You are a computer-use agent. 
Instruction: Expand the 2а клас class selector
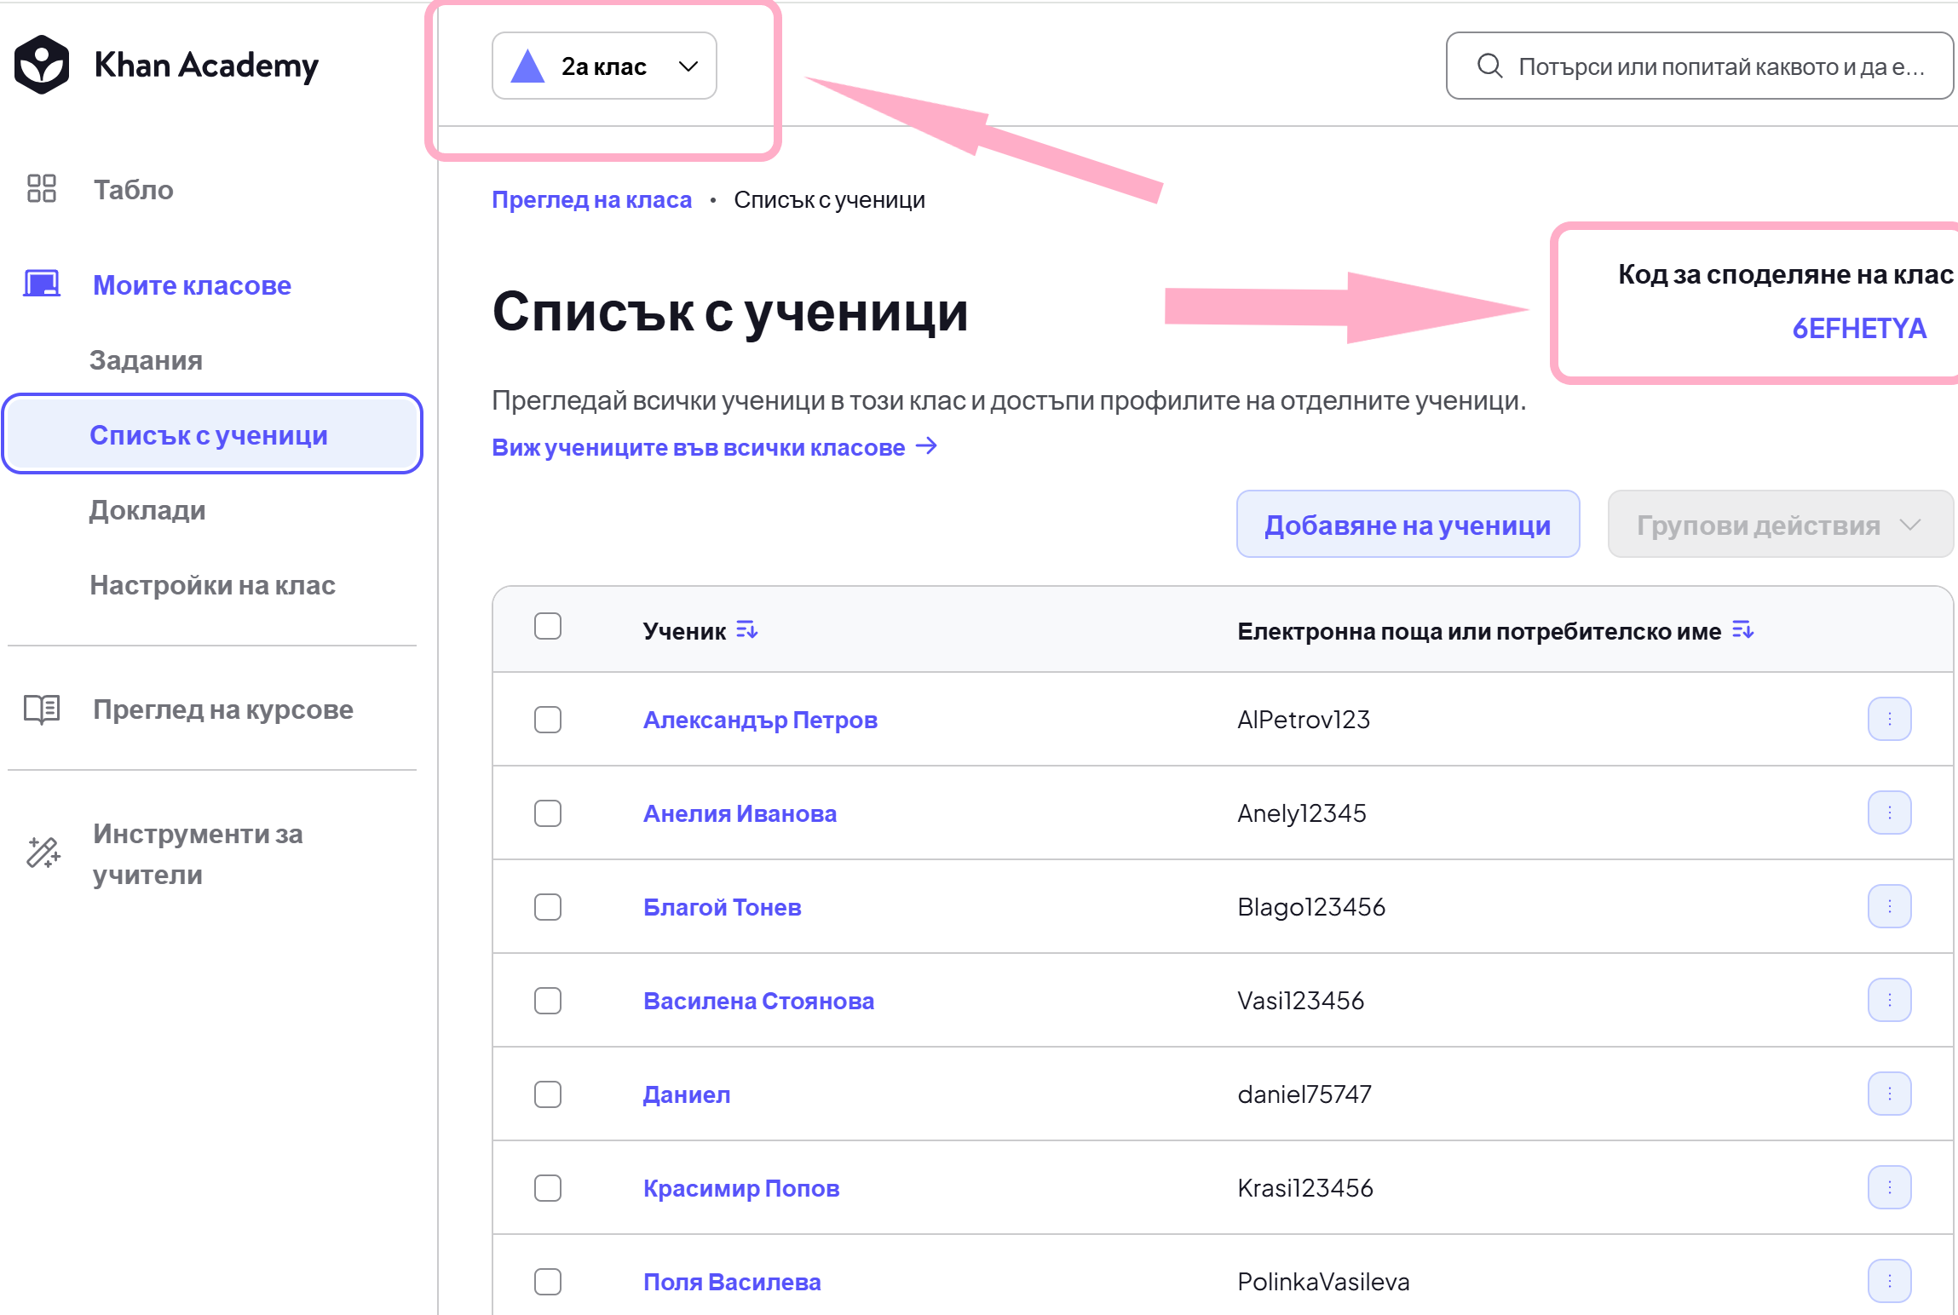click(x=604, y=66)
